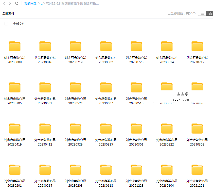
Task: Click folder name 刘金府象数心易 20230308
Action: (197, 142)
